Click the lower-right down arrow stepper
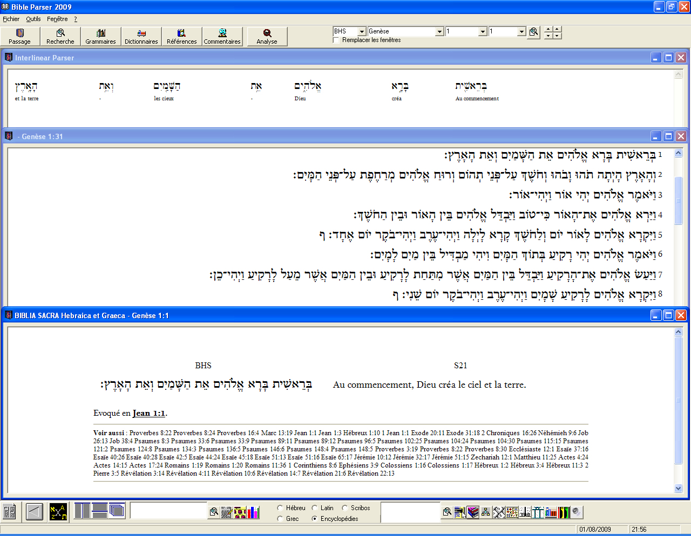 pyautogui.click(x=557, y=36)
